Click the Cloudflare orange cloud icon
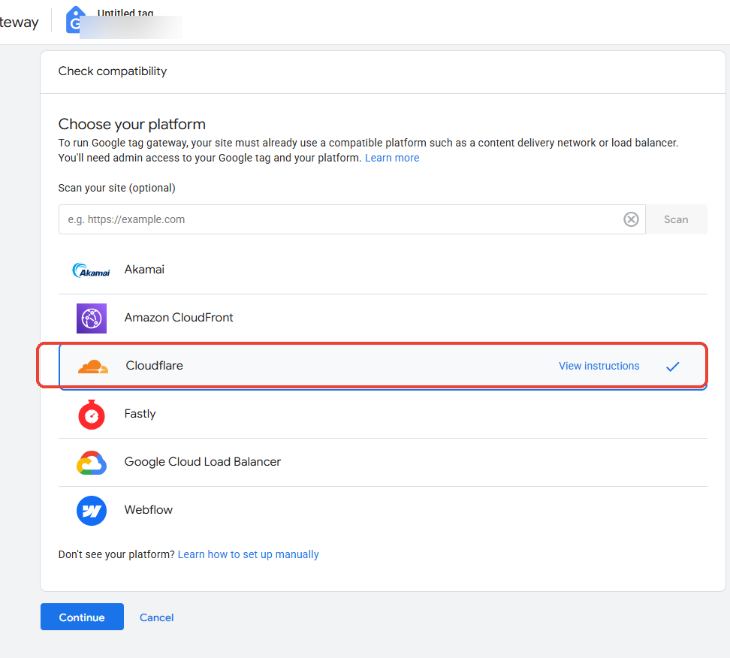The width and height of the screenshot is (730, 658). coord(93,367)
